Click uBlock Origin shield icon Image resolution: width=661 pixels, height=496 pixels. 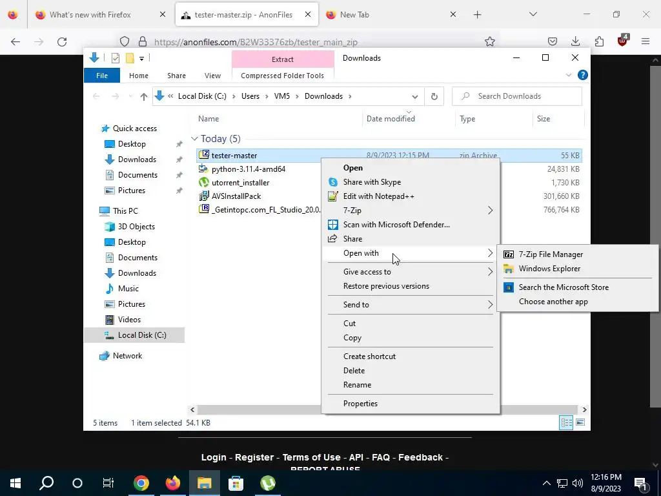(x=623, y=41)
